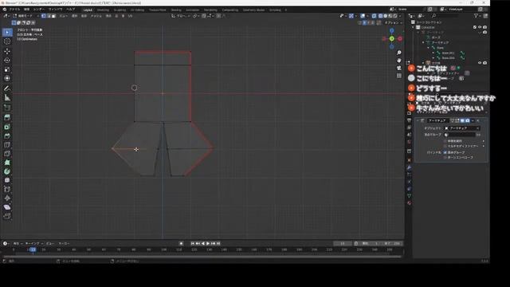Select the Poly Build tool
The width and height of the screenshot is (510, 287).
(x=7, y=163)
